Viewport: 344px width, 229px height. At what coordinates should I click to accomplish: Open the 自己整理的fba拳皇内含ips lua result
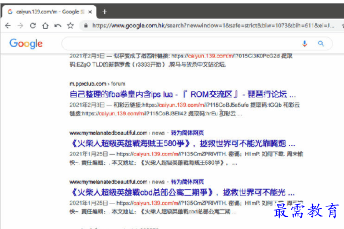[182, 94]
